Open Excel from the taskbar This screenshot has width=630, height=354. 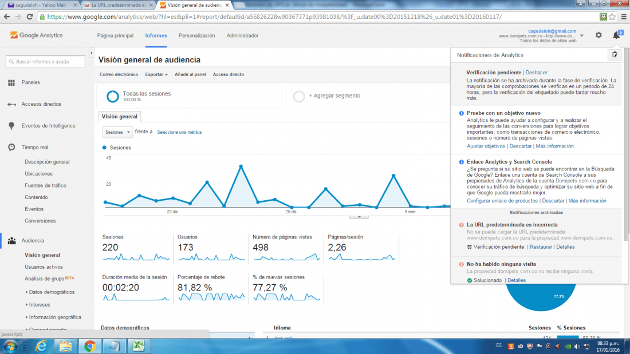pos(139,346)
